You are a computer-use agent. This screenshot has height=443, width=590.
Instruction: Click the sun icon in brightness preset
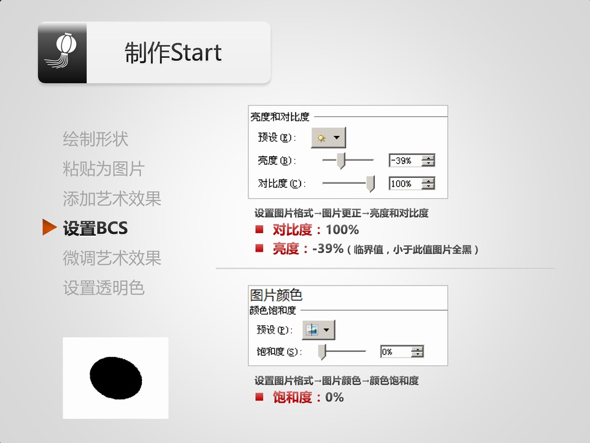tap(321, 138)
